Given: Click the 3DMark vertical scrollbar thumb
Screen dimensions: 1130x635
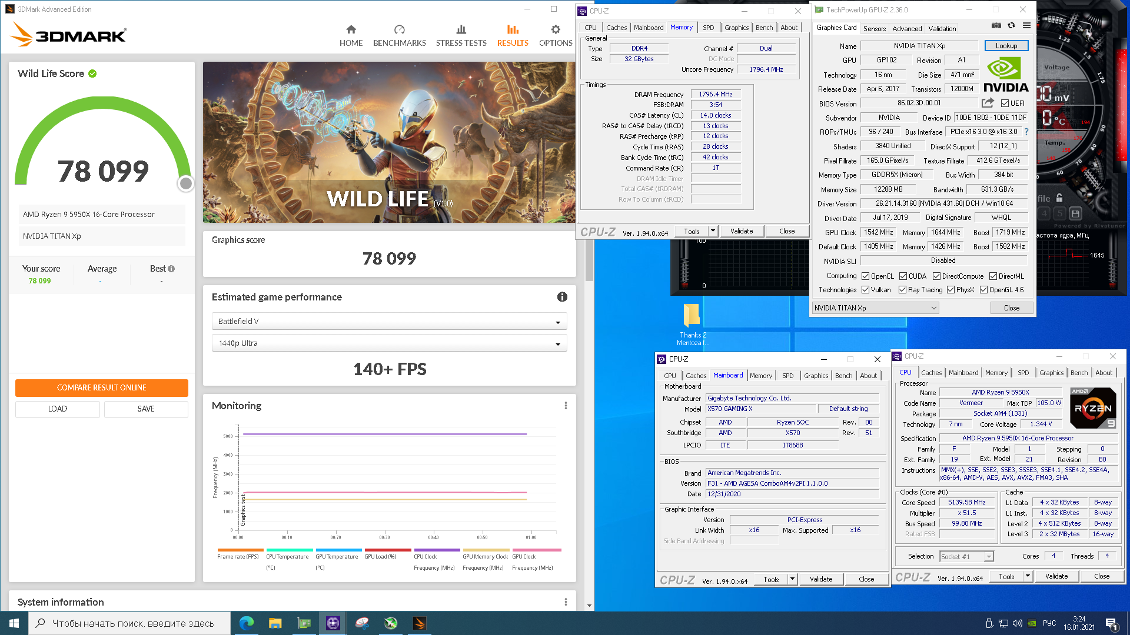Looking at the screenshot, I should click(589, 259).
